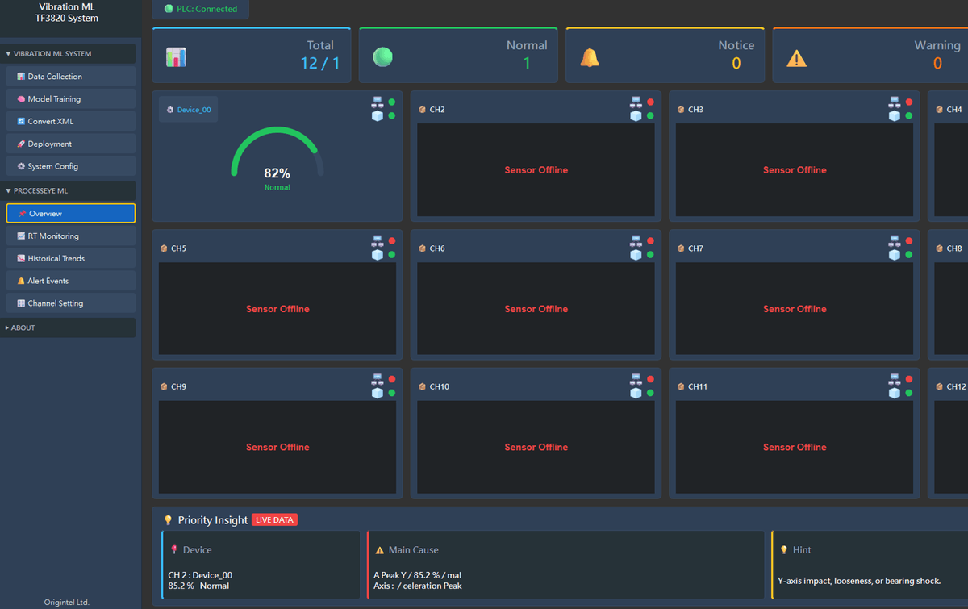Click the red pin icon beside Device

tap(173, 550)
